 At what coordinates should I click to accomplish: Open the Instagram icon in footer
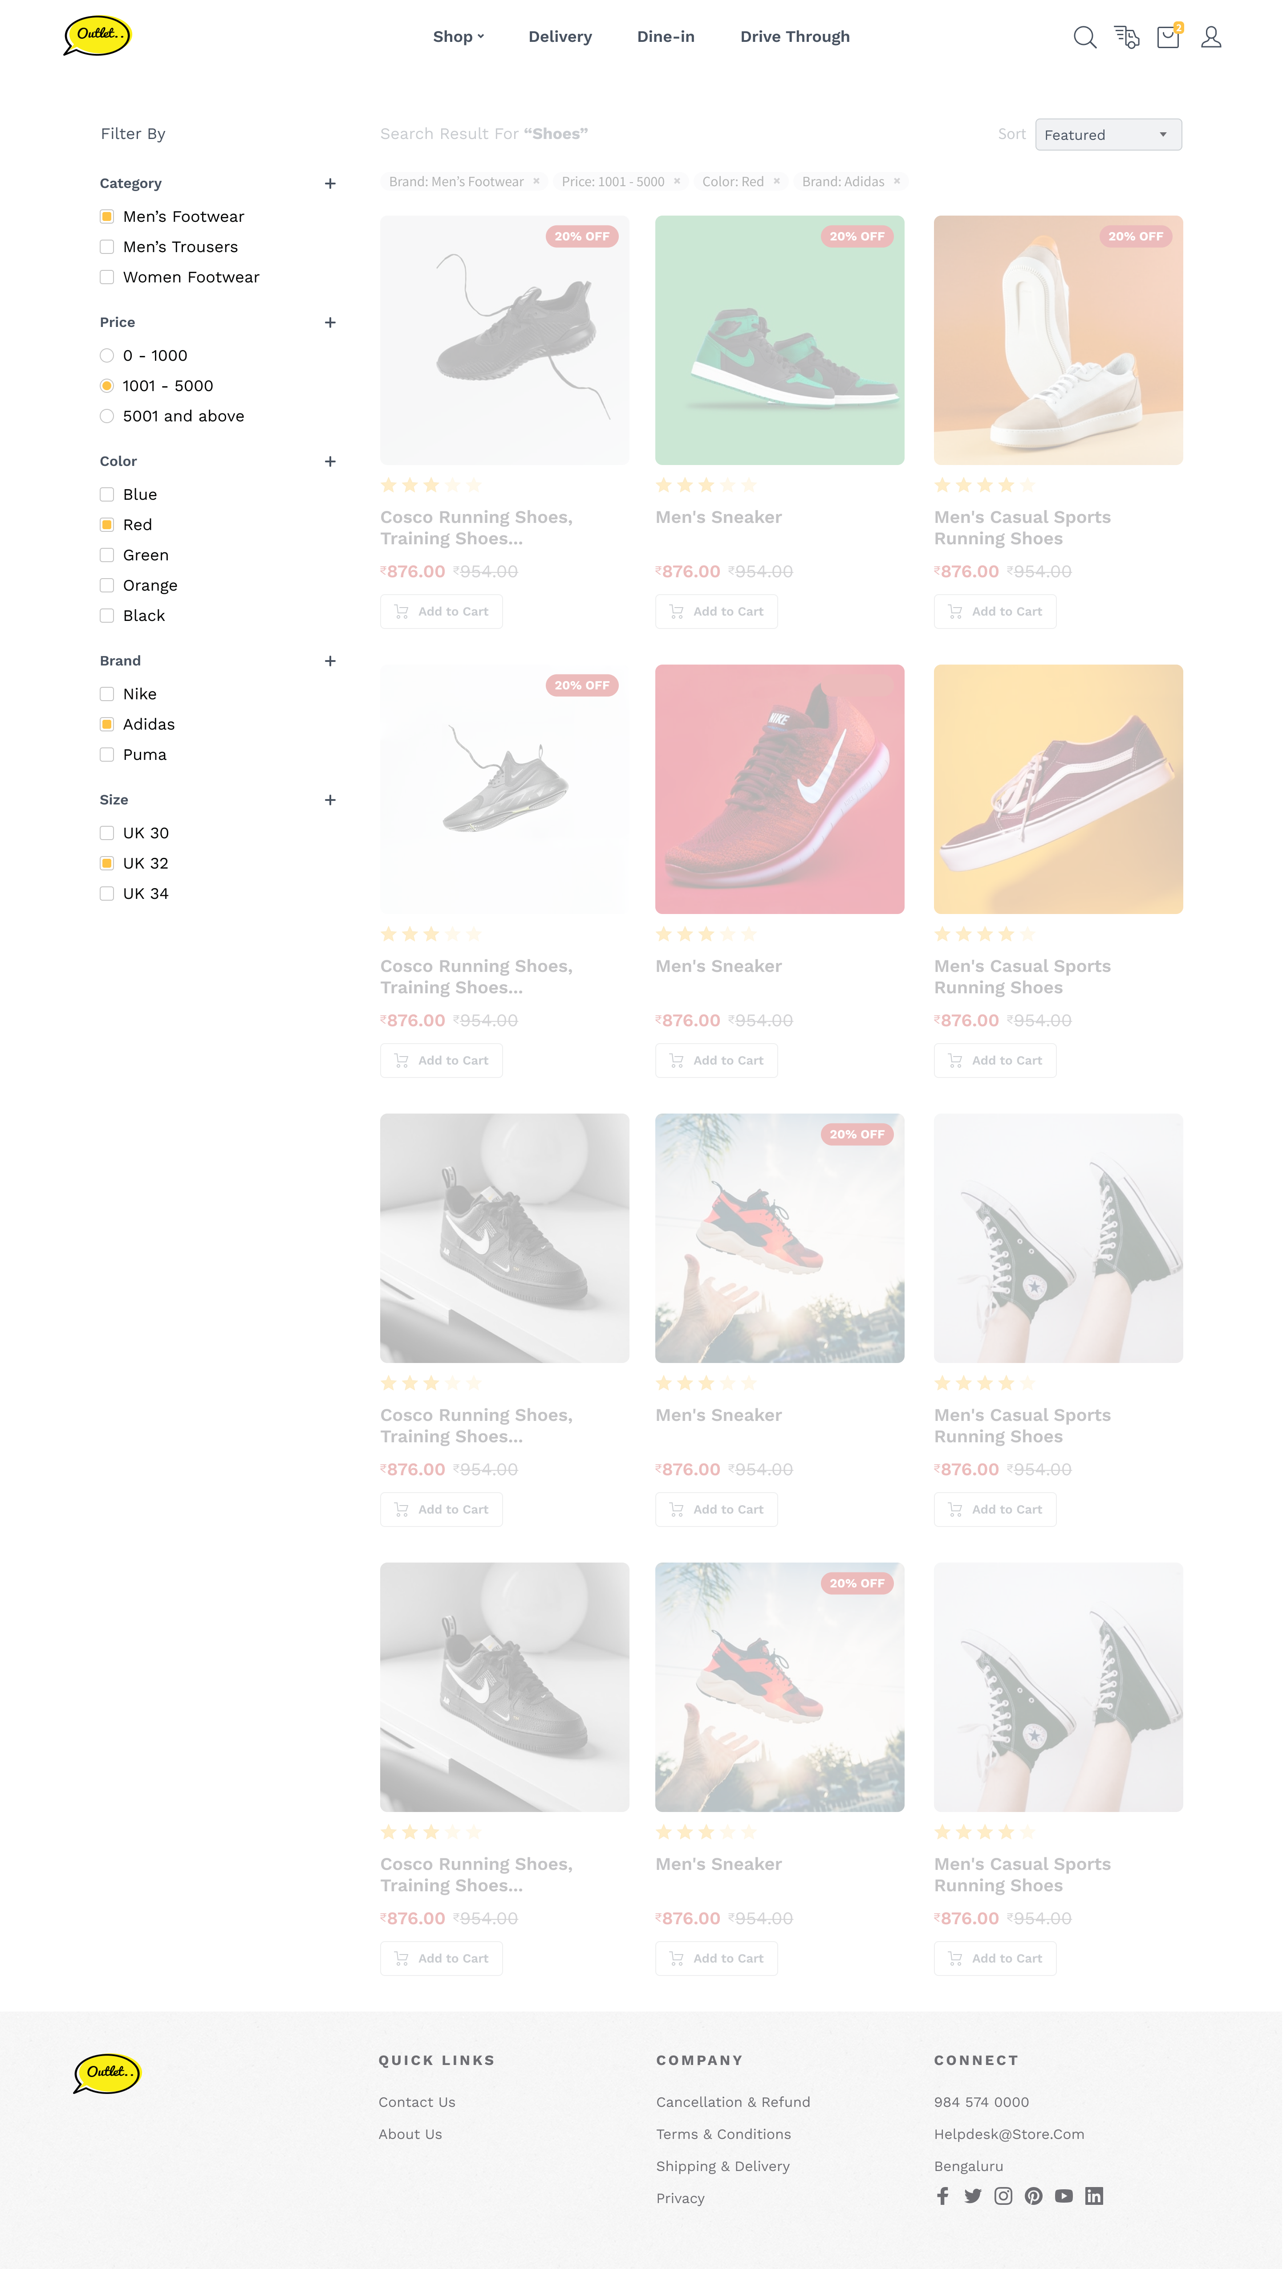click(1003, 2196)
